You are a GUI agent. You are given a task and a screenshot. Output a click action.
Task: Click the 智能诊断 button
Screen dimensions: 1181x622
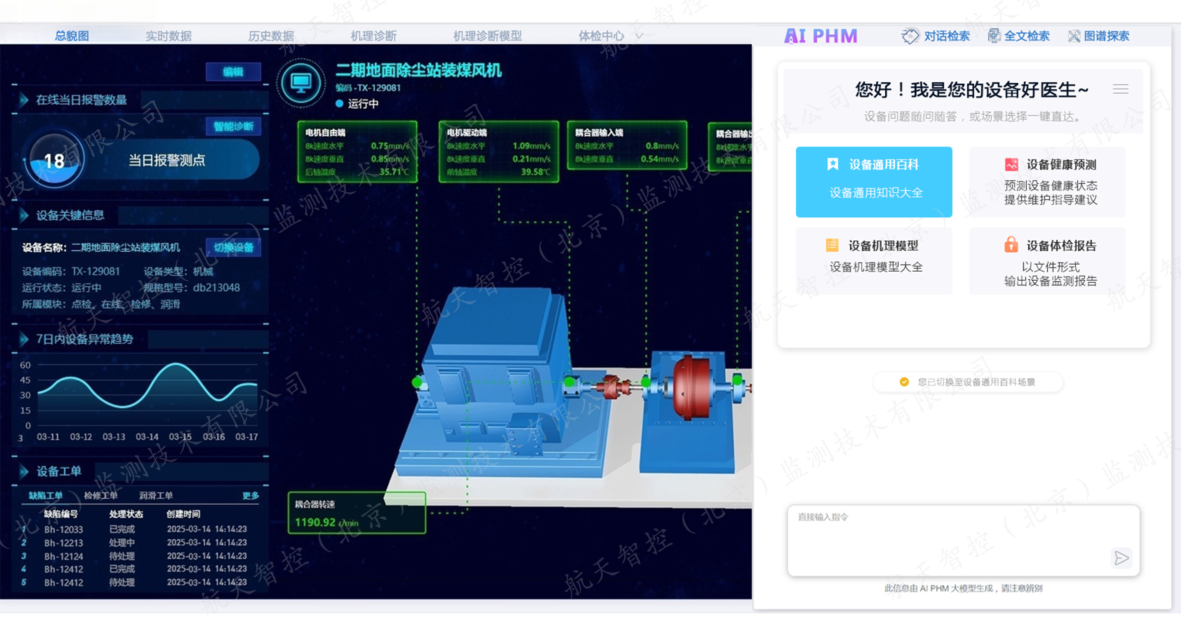[233, 127]
